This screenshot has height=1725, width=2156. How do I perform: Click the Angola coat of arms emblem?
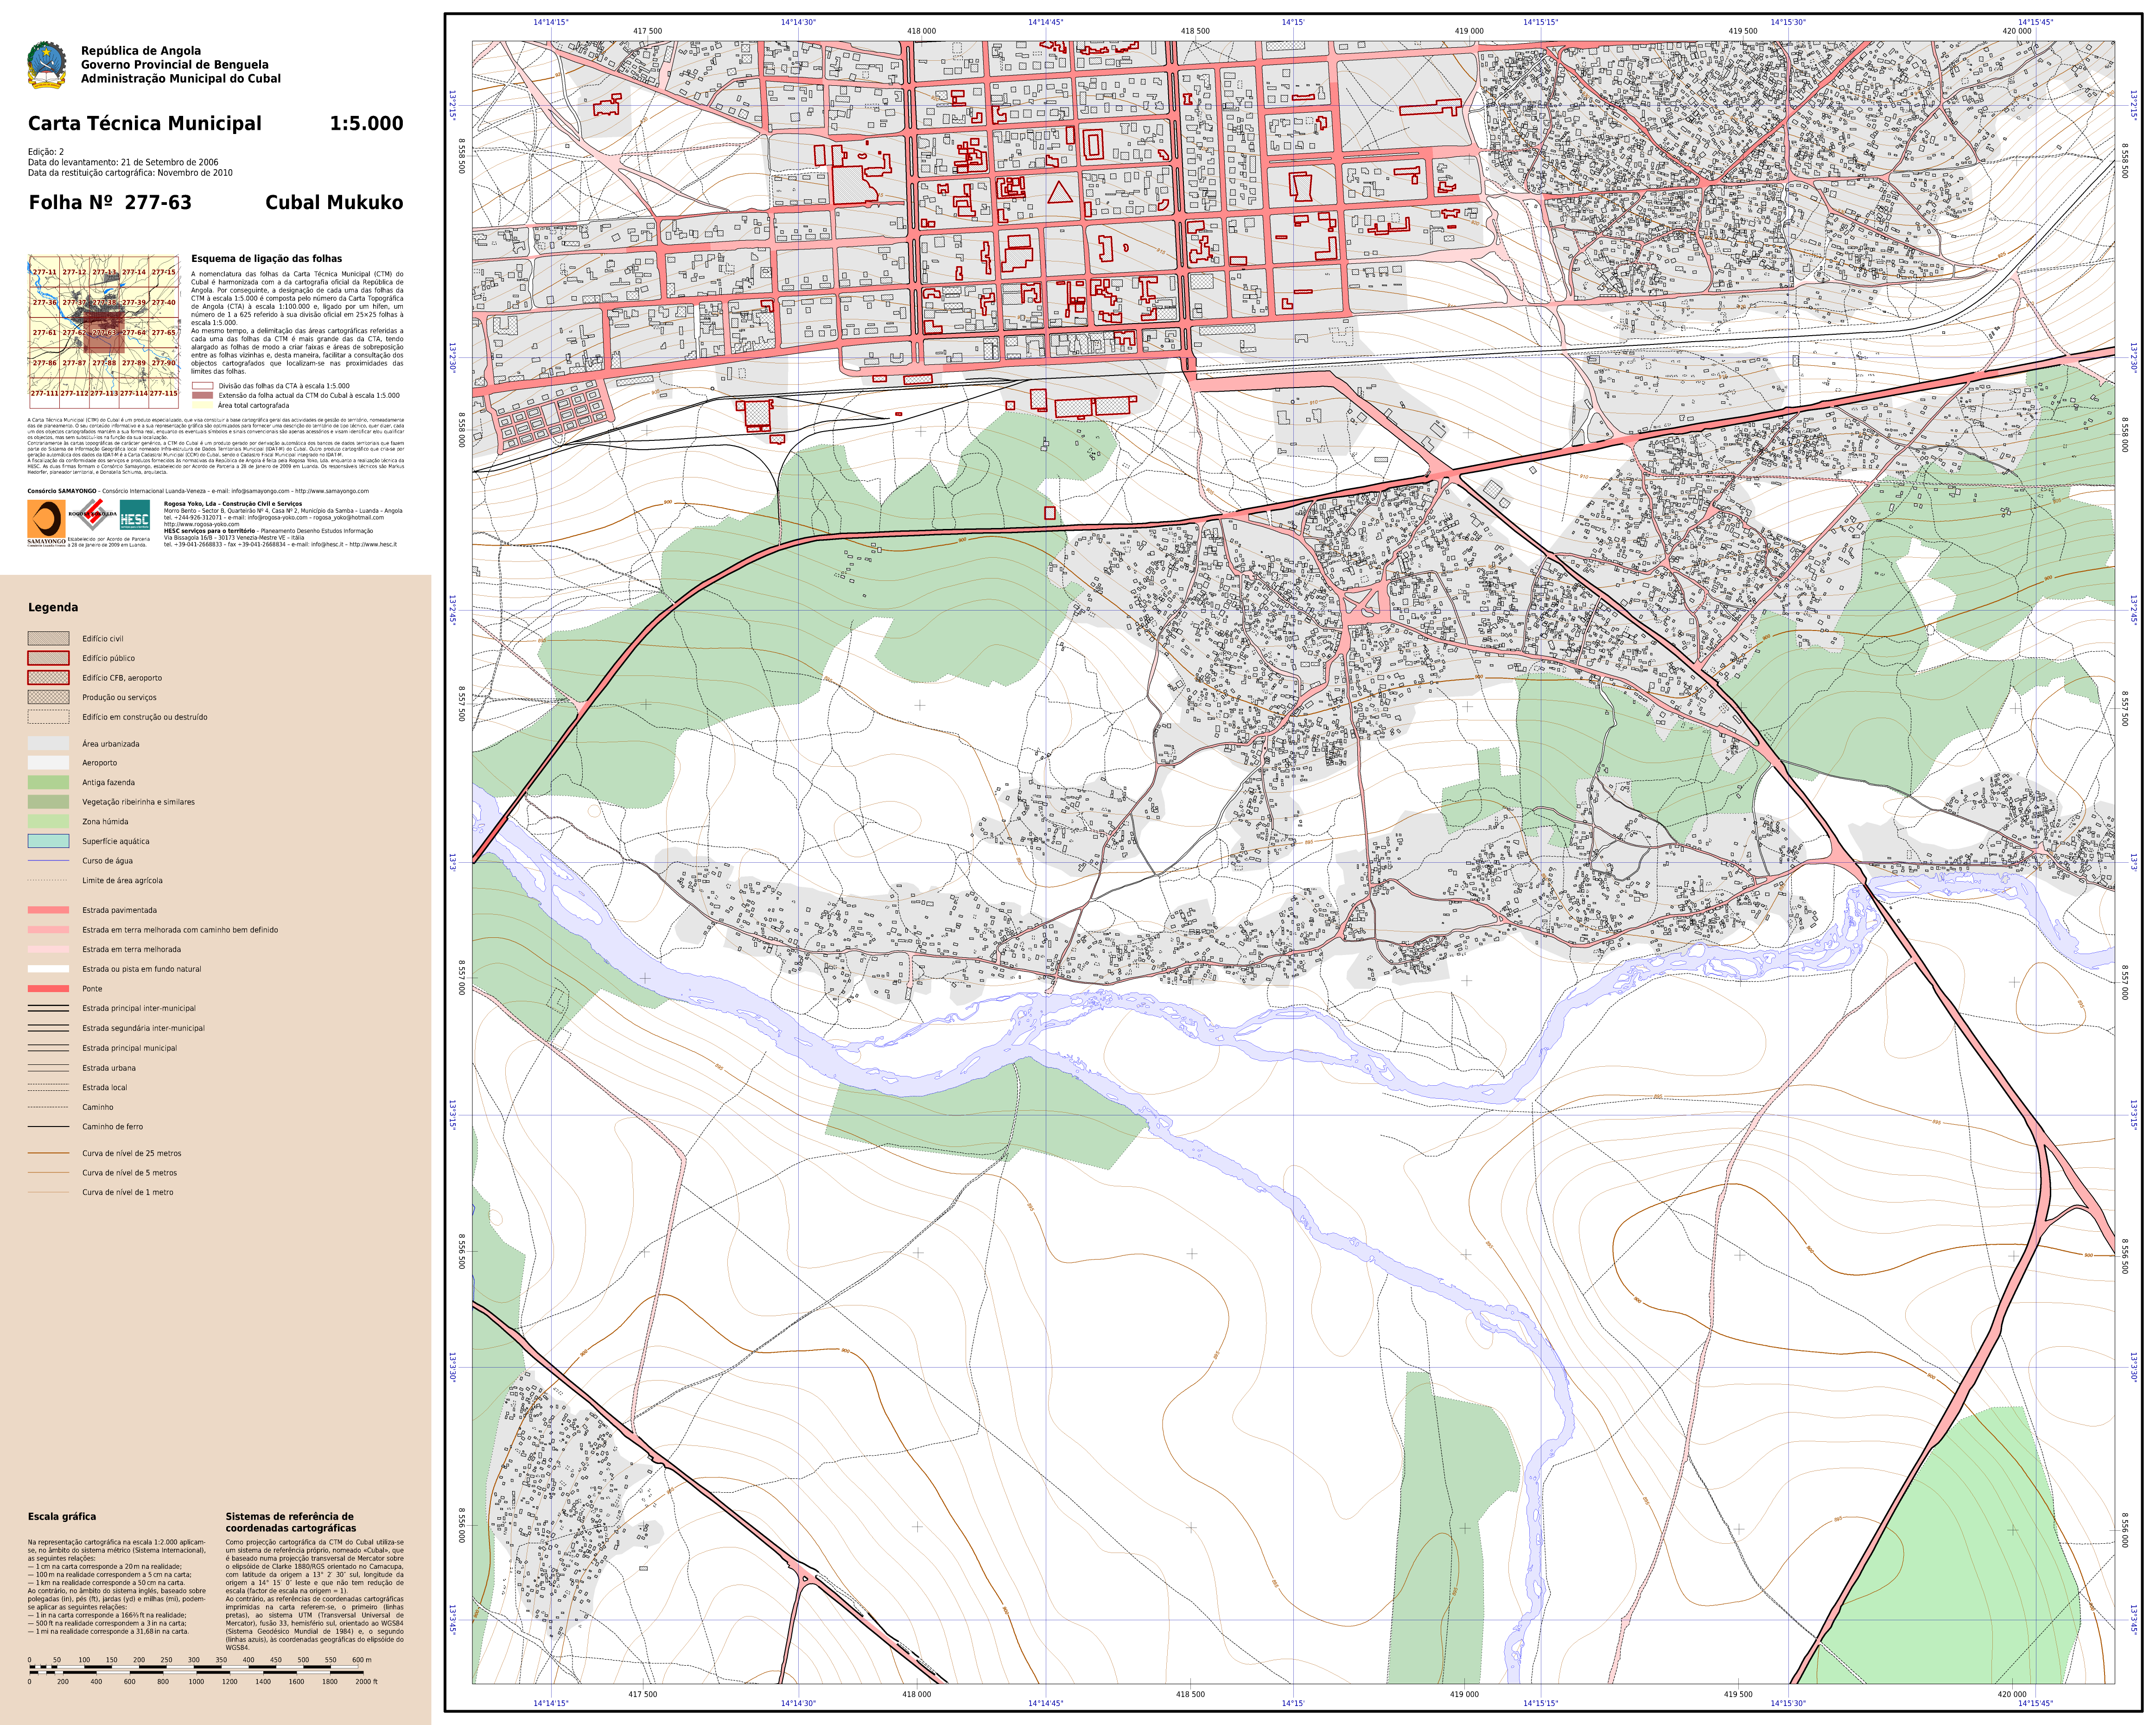[x=47, y=65]
